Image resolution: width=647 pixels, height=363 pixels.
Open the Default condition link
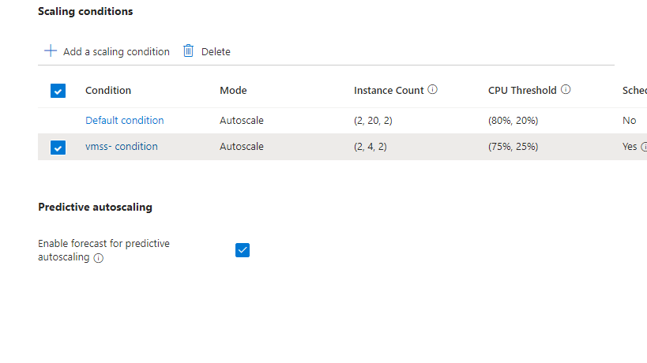pos(125,121)
